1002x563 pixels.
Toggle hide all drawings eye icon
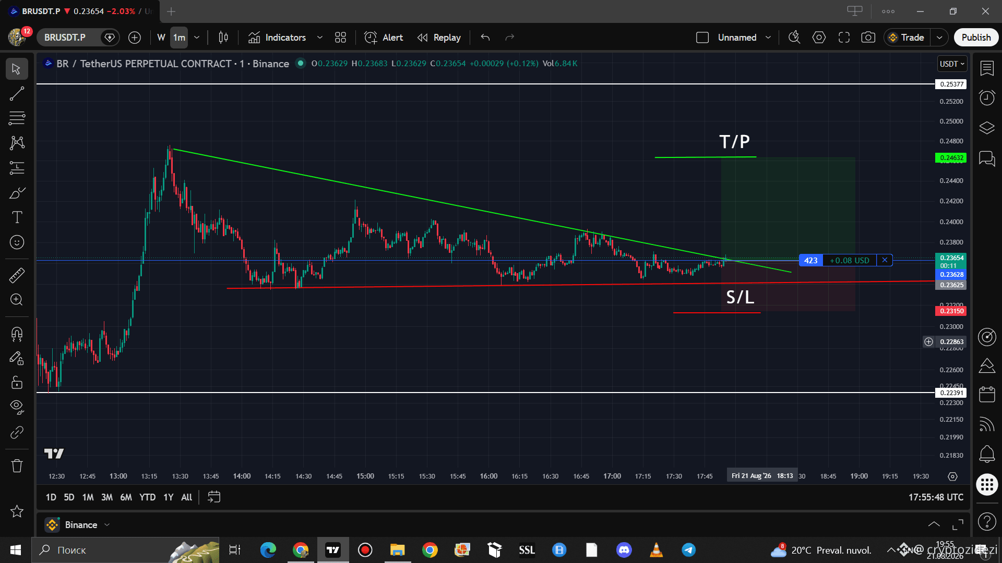pos(17,407)
